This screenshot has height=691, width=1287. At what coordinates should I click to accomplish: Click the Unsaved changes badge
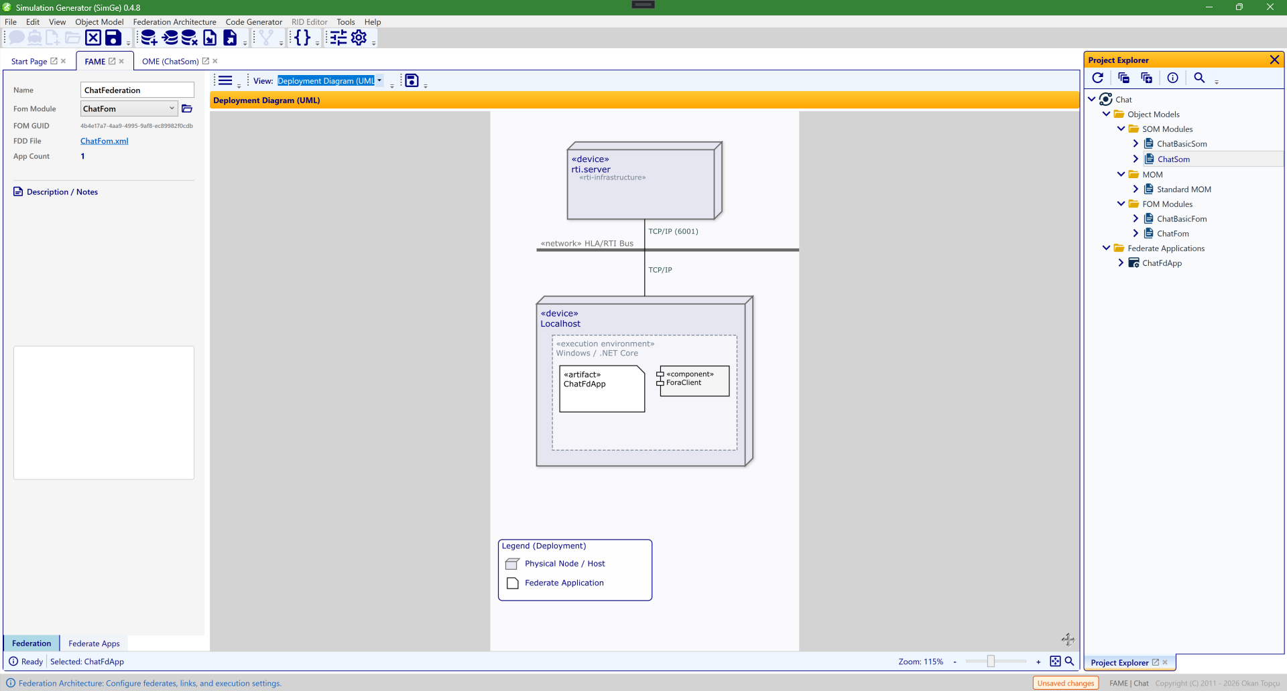tap(1066, 683)
